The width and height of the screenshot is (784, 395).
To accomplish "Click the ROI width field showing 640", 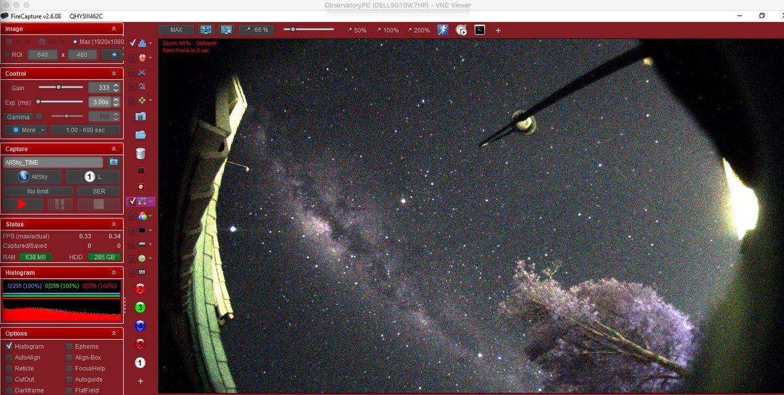I will click(43, 55).
